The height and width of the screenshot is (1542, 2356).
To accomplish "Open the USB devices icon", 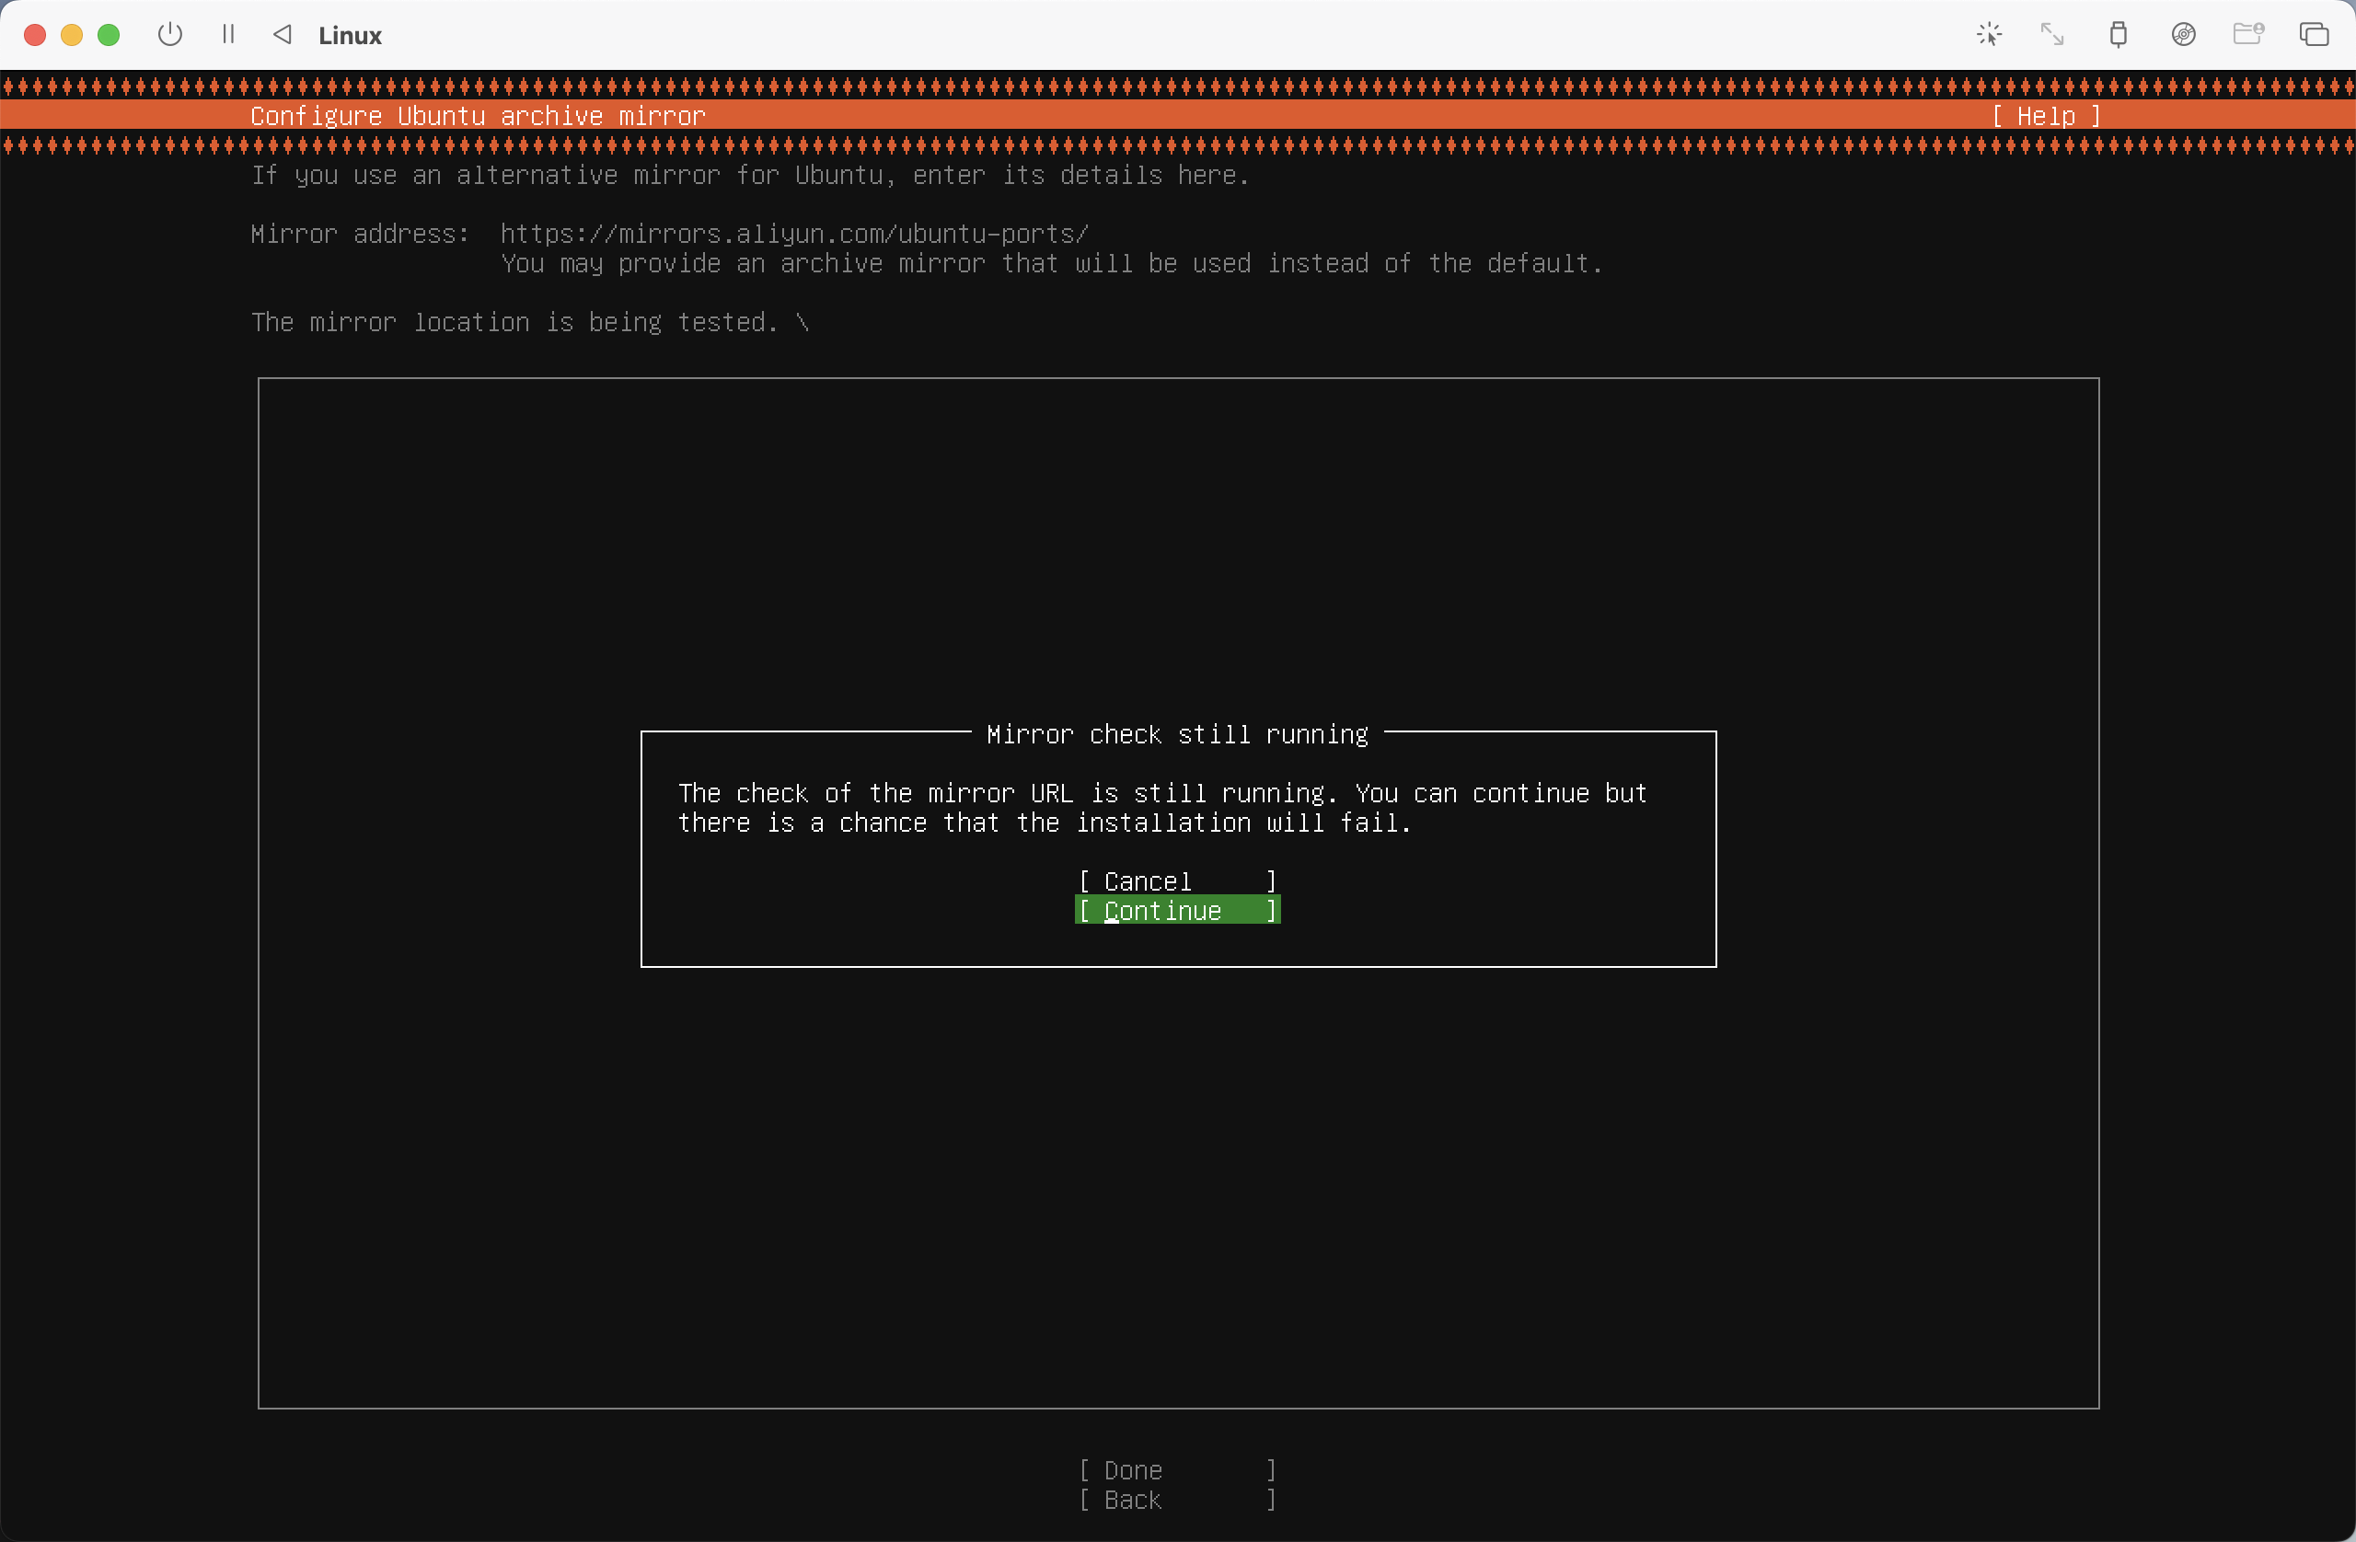I will click(x=2118, y=35).
